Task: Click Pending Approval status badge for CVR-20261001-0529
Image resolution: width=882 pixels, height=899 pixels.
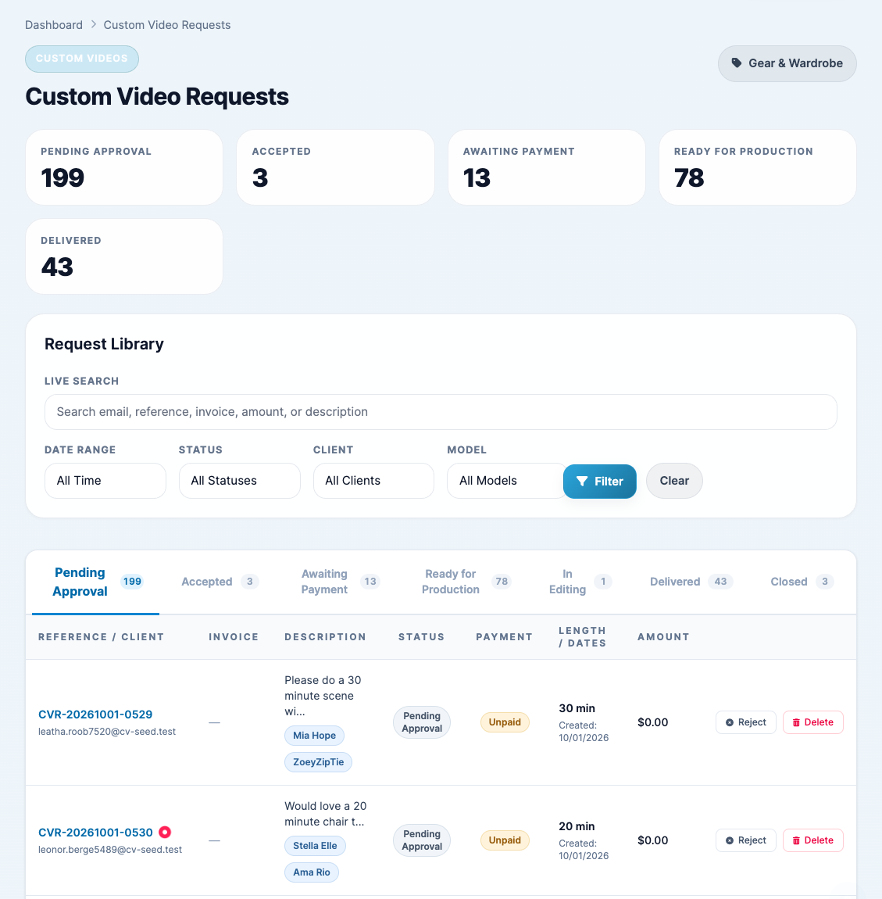Action: [x=422, y=722]
